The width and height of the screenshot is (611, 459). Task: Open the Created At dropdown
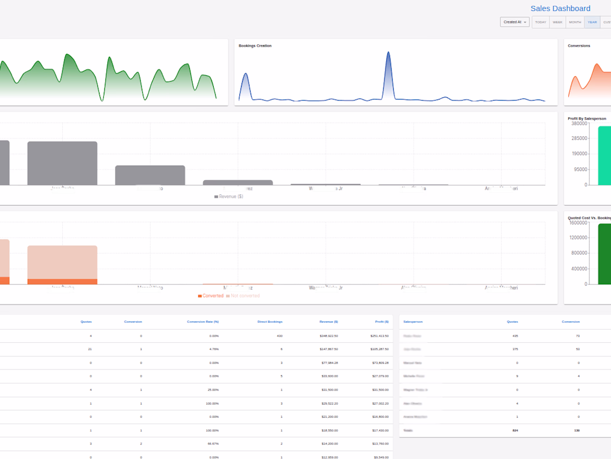pyautogui.click(x=514, y=22)
